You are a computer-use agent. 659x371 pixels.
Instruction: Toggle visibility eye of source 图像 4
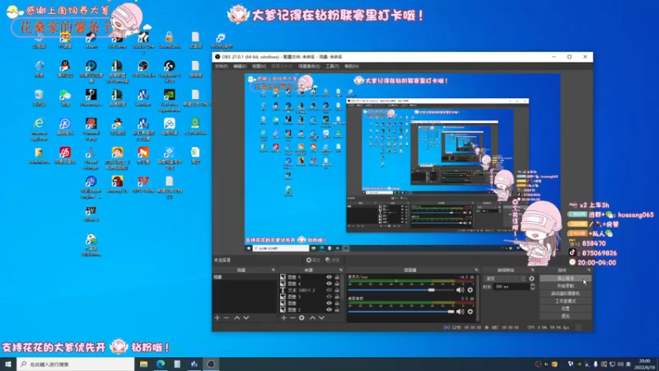point(329,284)
